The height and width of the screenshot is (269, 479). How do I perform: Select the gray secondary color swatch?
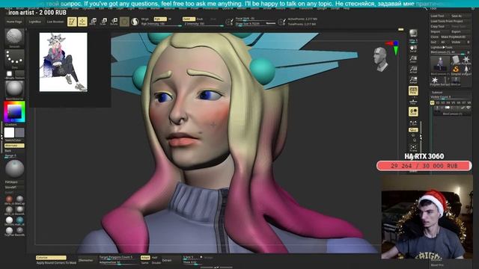[19, 133]
